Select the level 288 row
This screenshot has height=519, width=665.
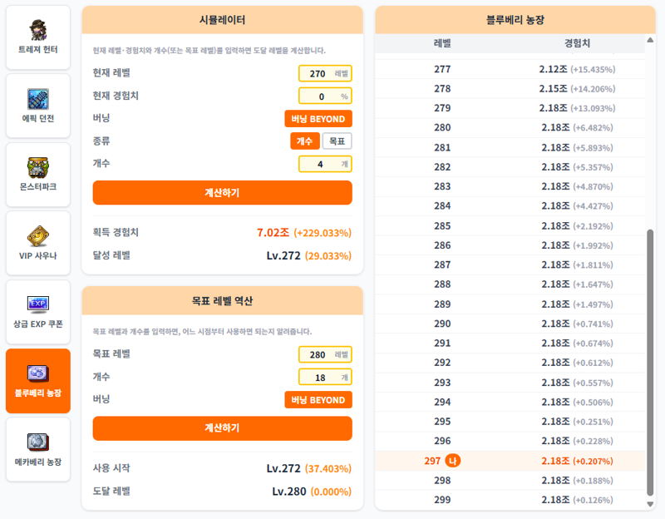(x=510, y=284)
